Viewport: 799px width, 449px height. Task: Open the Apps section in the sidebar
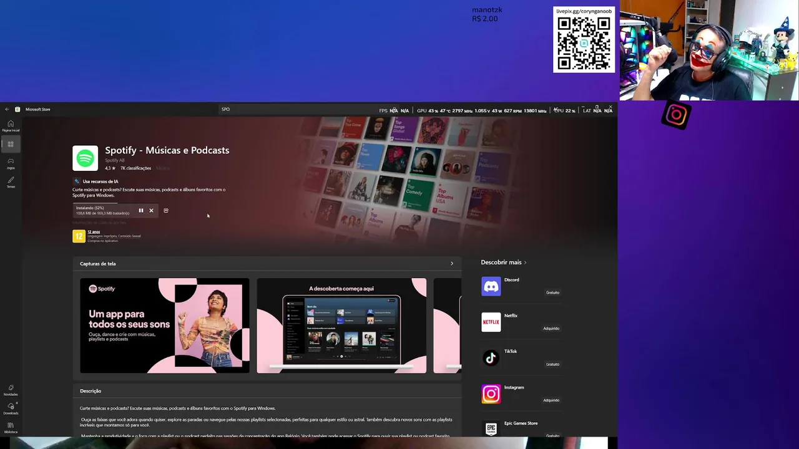point(11,144)
